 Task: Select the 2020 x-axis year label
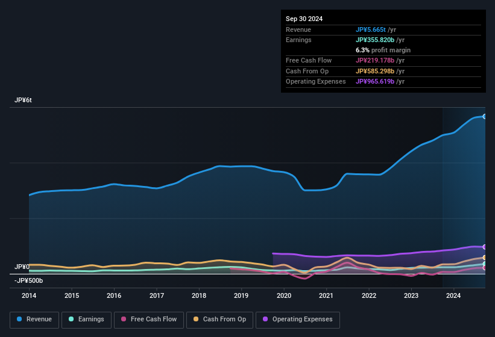point(283,295)
